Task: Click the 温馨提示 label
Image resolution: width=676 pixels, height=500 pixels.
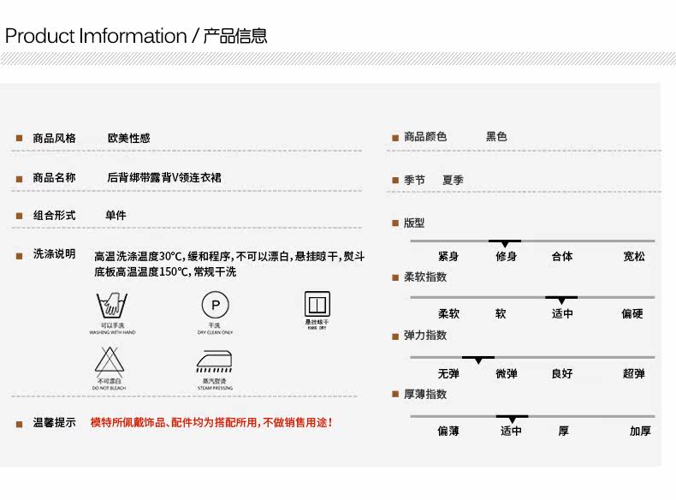Action: coord(54,422)
